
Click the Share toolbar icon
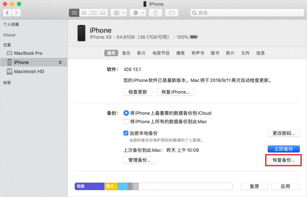(155, 13)
